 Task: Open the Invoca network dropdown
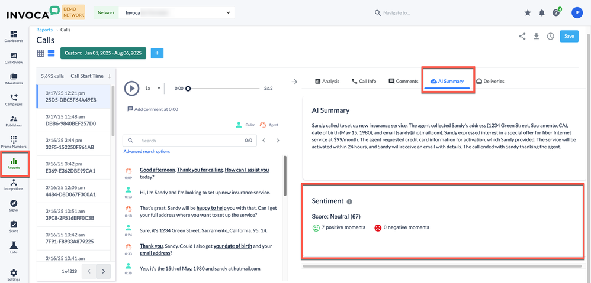click(x=176, y=12)
